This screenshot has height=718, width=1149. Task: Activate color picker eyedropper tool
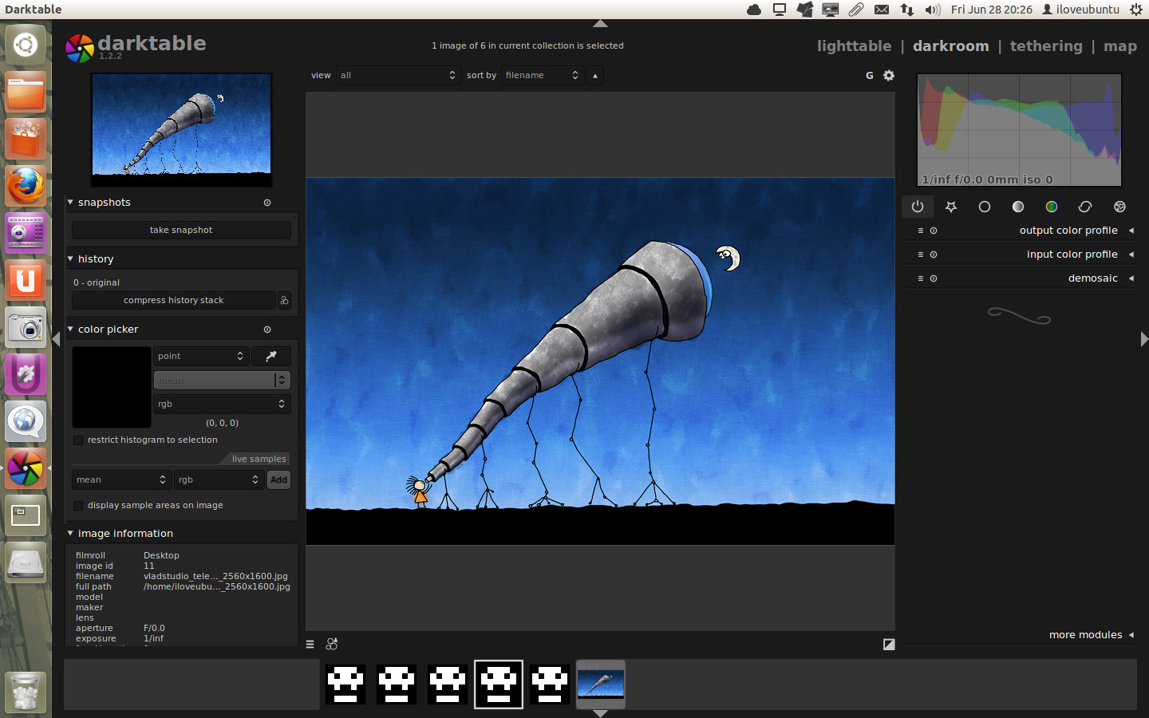(x=271, y=356)
